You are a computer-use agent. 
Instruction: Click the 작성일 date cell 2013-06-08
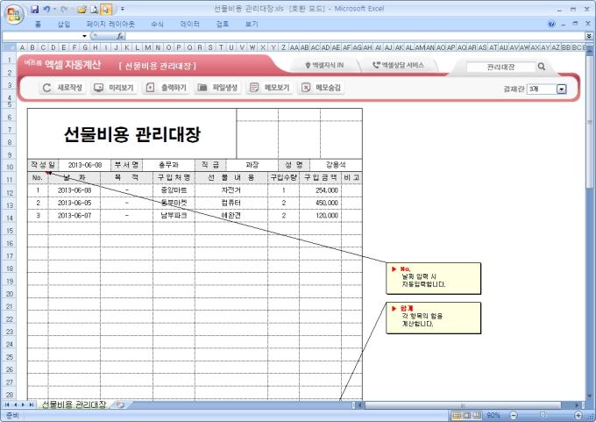(85, 165)
